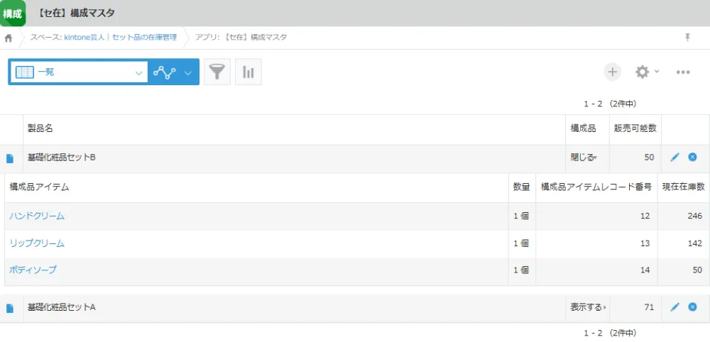710x342 pixels.
Task: Expand the graph view dropdown arrow
Action: [x=188, y=72]
